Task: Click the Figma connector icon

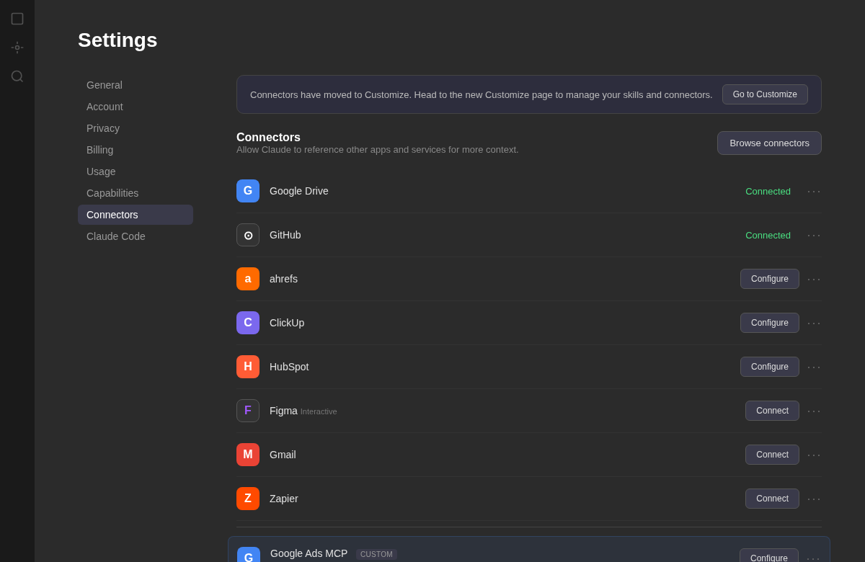Action: point(248,411)
